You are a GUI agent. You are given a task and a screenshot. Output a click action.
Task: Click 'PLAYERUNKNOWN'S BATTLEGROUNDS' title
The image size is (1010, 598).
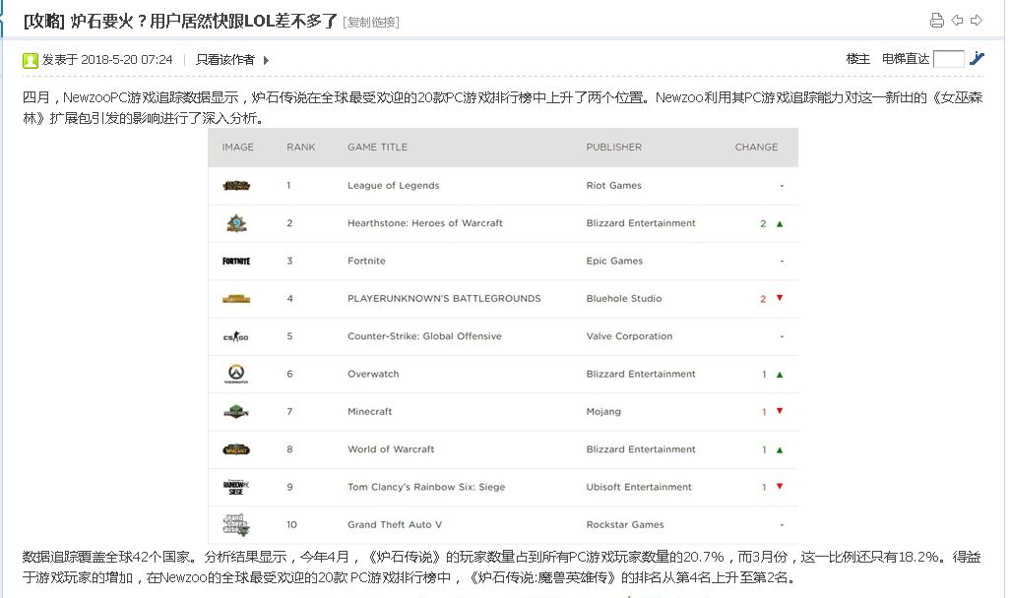click(x=444, y=299)
